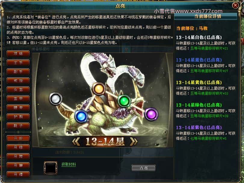244x183 pixels.
Task: Click the white star orb
Action: tap(56, 99)
